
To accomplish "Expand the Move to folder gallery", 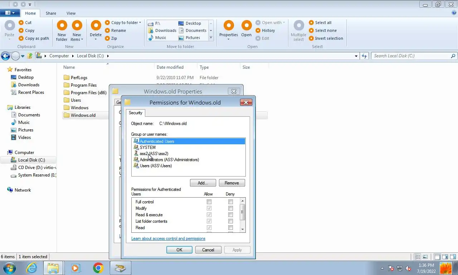I will [211, 38].
